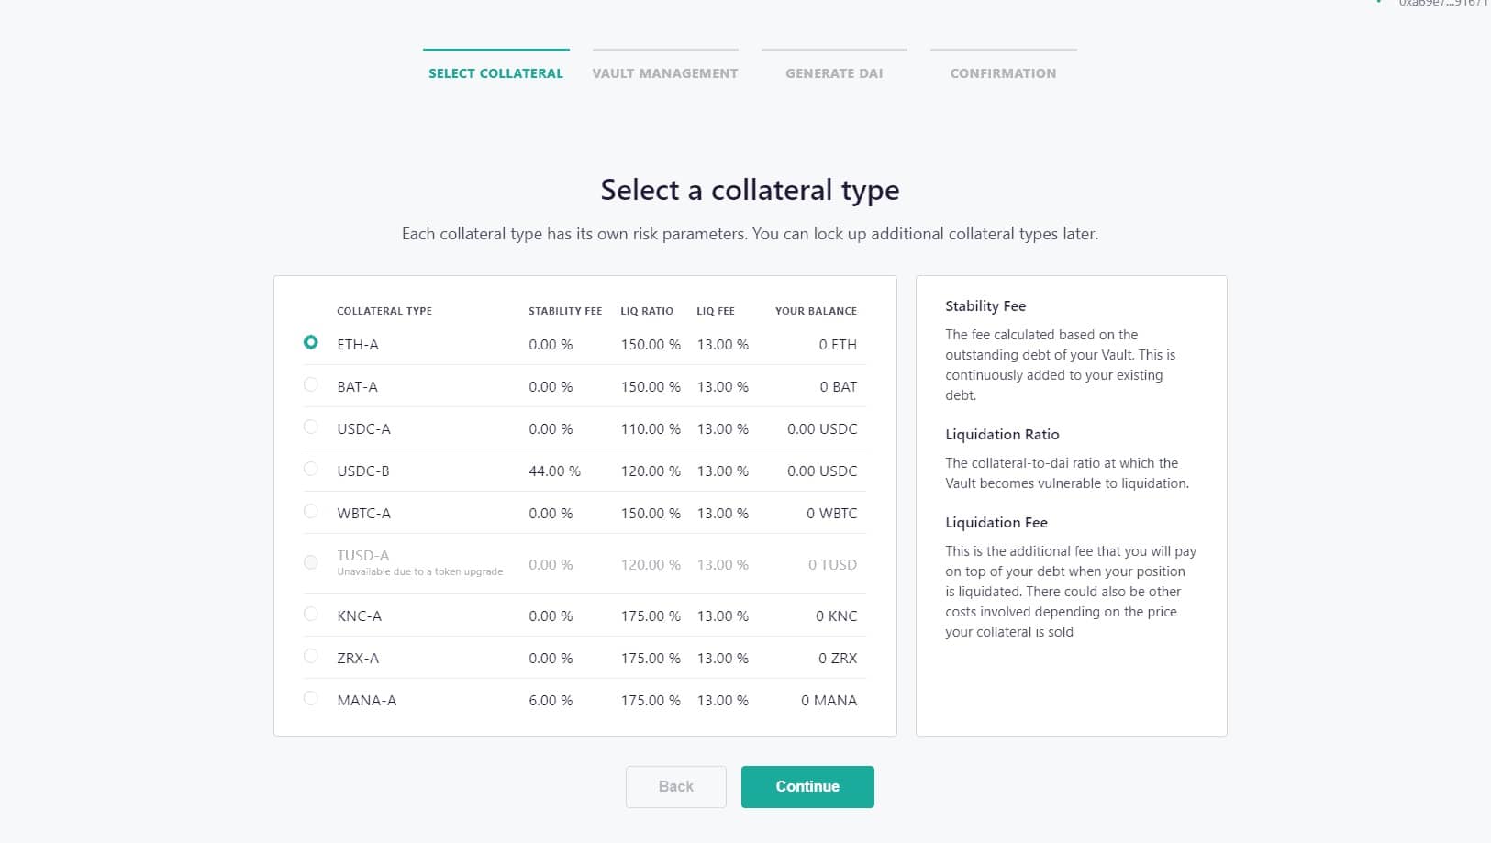Select the ETH-A collateral radio button
Screen dimensions: 1491x843
tap(311, 342)
